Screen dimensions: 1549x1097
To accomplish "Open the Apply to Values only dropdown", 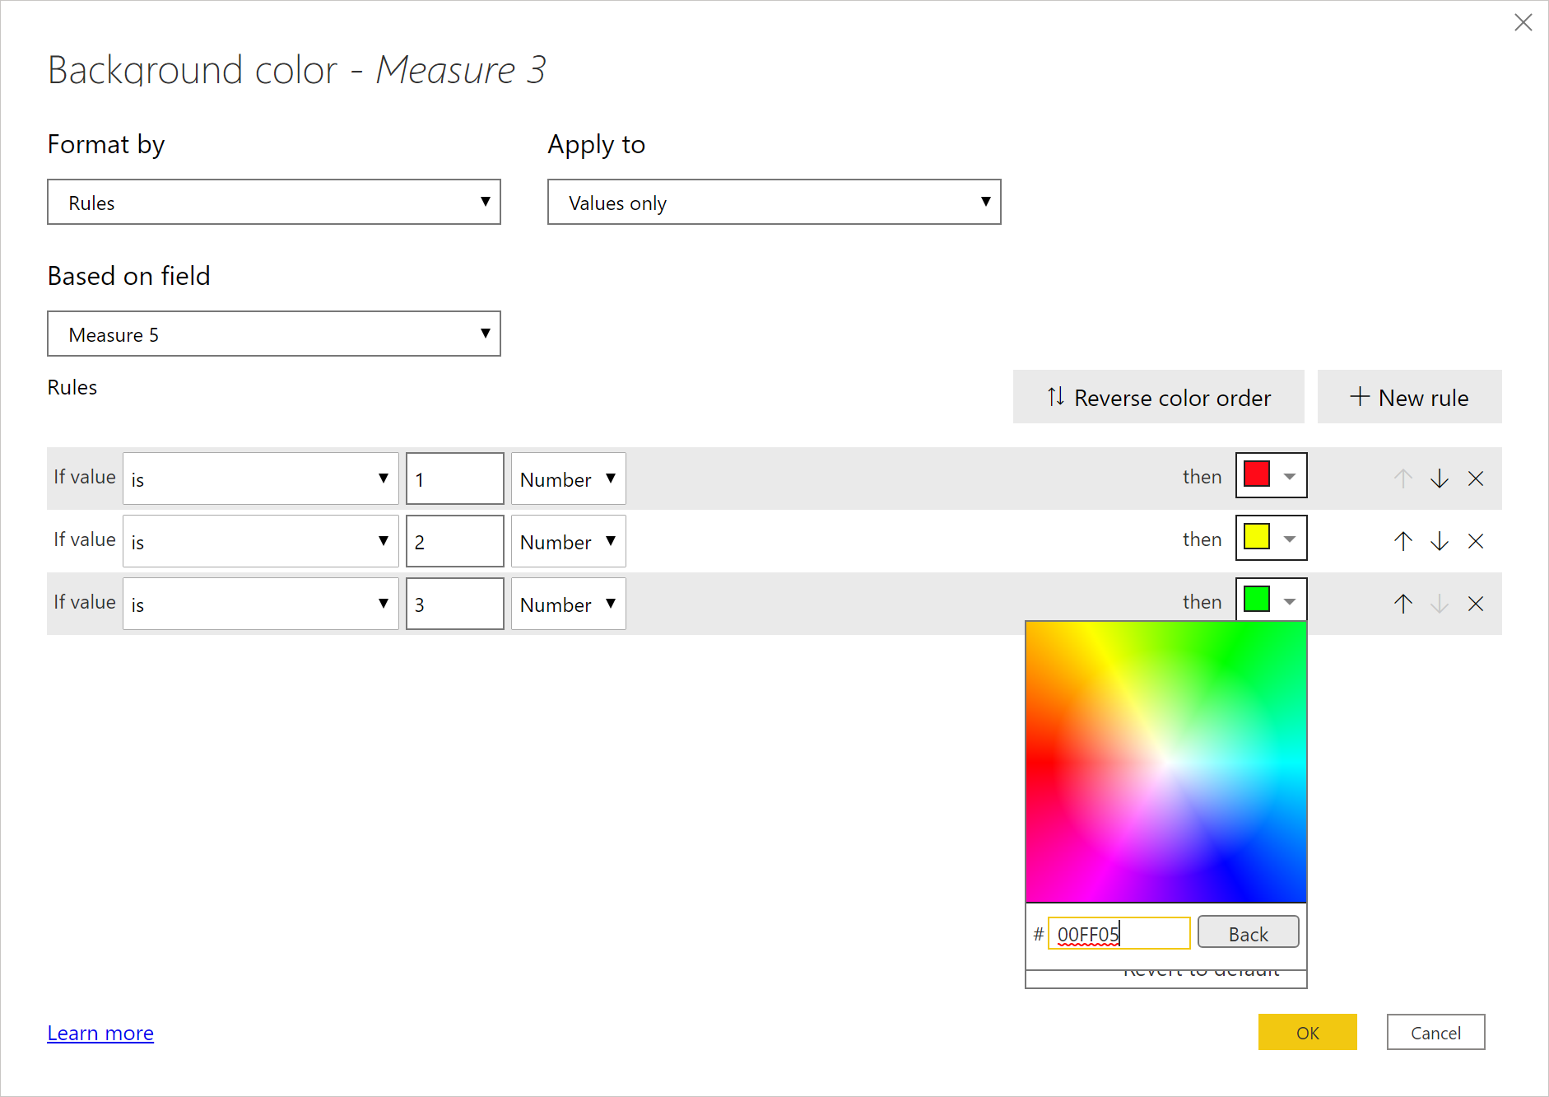I will tap(774, 202).
